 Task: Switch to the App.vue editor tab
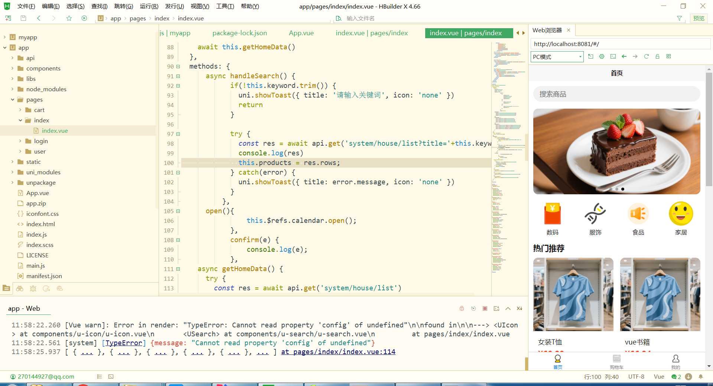301,33
